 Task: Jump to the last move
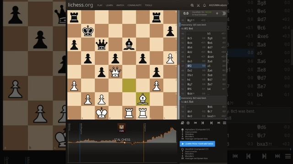[x=219, y=123]
